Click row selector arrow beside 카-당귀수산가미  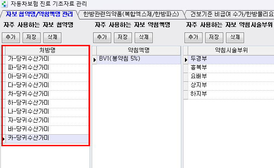coord(4,139)
